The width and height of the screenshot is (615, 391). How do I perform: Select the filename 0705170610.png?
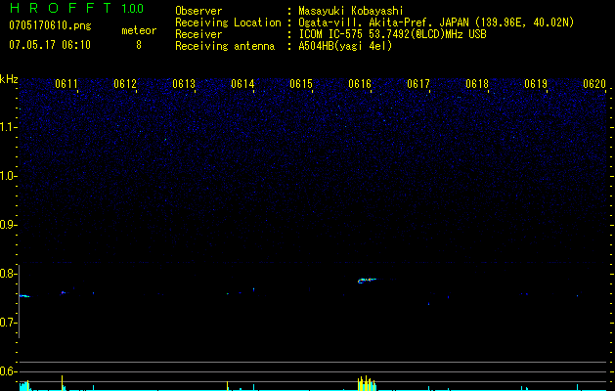pos(50,26)
